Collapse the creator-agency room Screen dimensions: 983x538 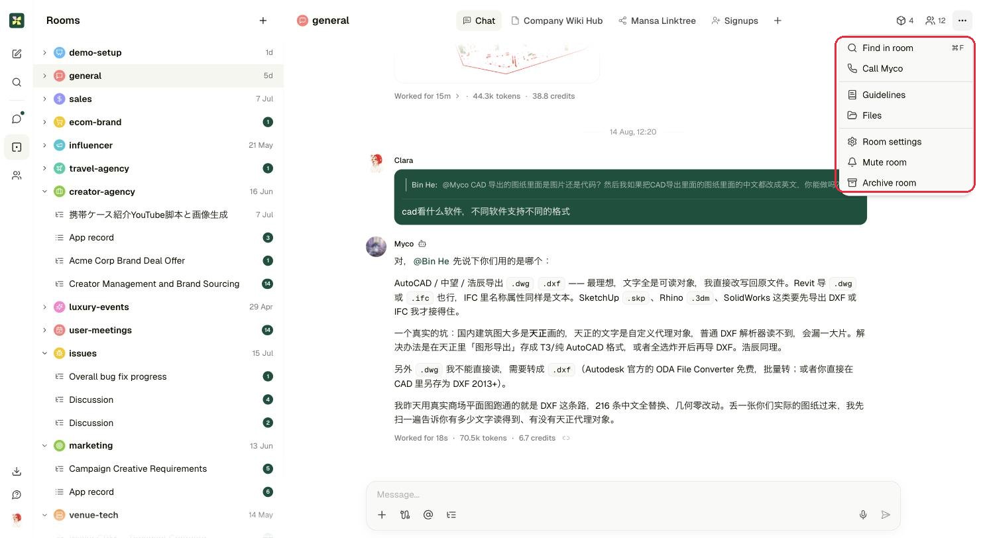(x=44, y=191)
